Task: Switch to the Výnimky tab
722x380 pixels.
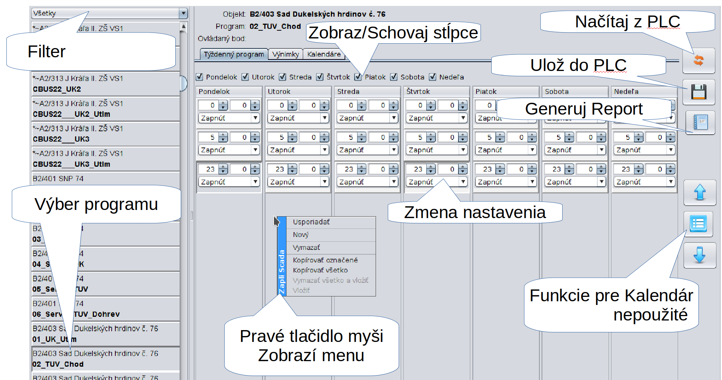Action: (x=285, y=54)
